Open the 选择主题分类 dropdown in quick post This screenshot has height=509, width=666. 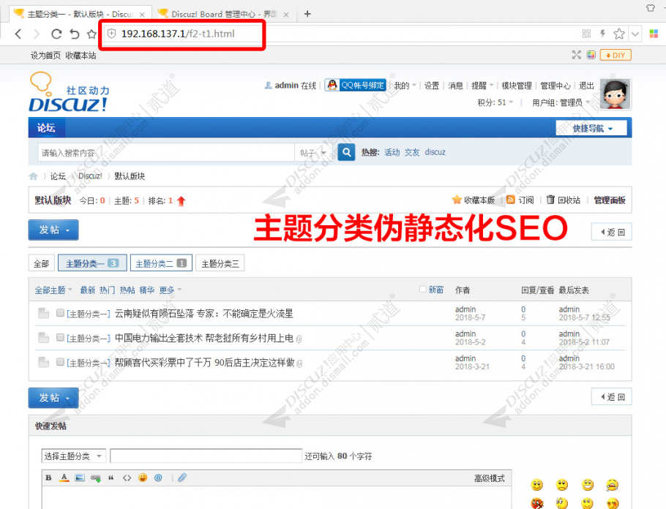point(73,456)
